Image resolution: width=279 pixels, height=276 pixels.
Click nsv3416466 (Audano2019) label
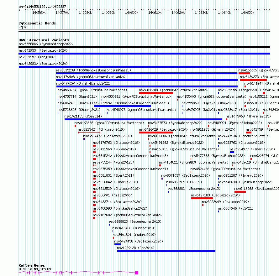point(134,228)
